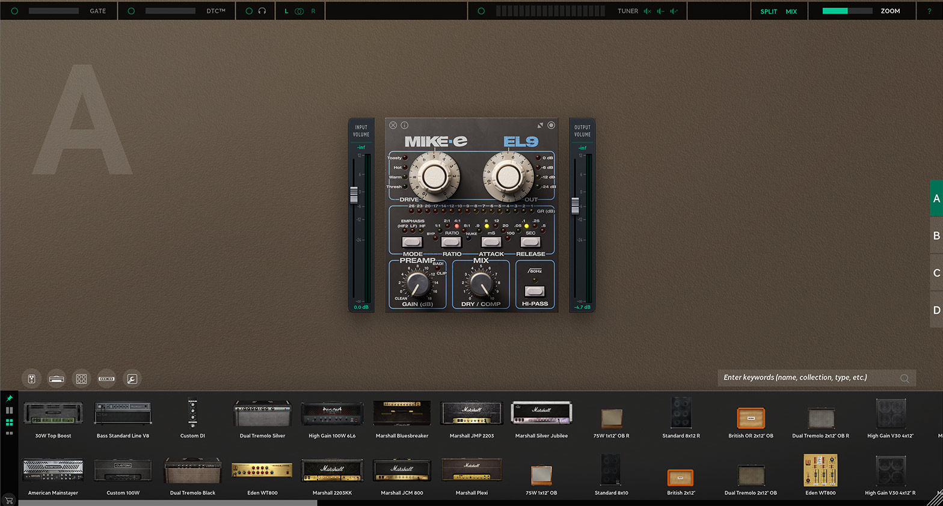943x506 pixels.
Task: Switch to preset slot B
Action: [x=936, y=236]
